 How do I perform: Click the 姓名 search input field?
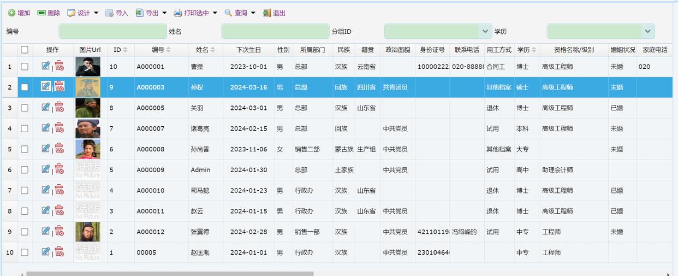pos(275,31)
